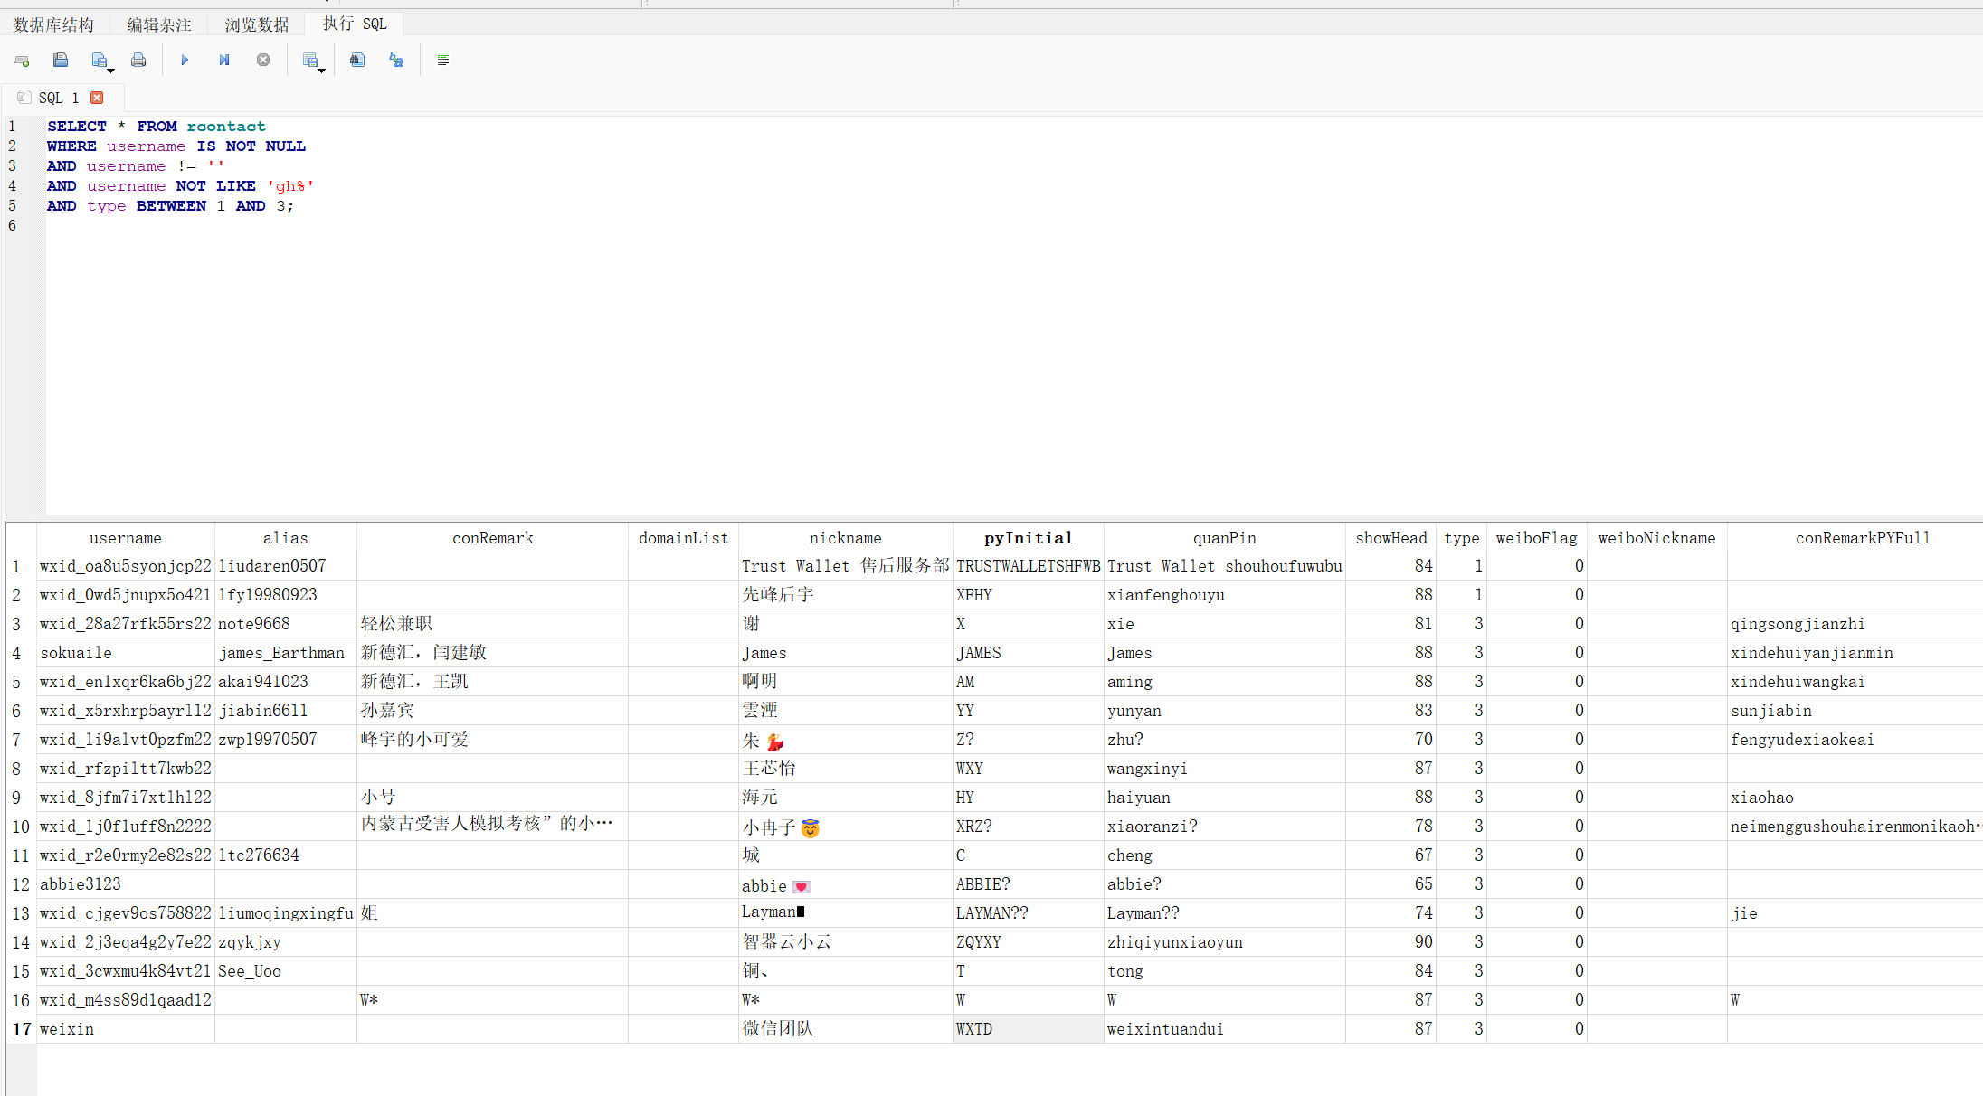Toggle comment block icon
The image size is (1983, 1096).
coord(443,61)
